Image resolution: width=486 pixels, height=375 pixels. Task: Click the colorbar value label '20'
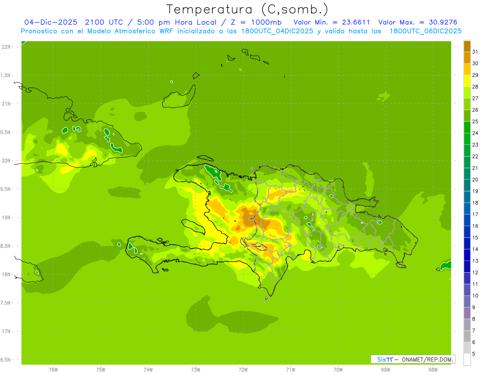pyautogui.click(x=475, y=180)
